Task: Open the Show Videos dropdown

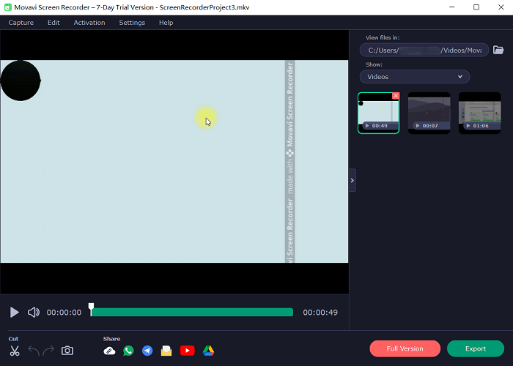Action: pyautogui.click(x=415, y=77)
